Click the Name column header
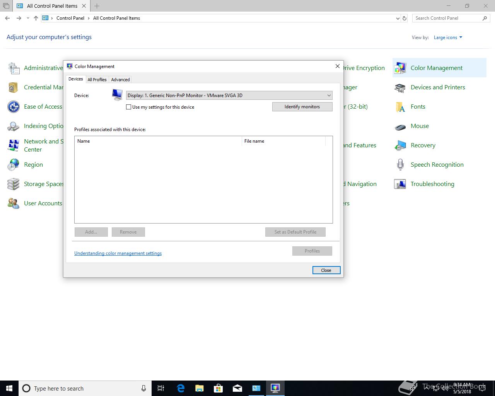 point(158,141)
